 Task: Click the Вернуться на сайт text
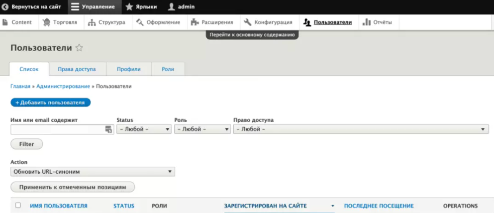(x=36, y=6)
